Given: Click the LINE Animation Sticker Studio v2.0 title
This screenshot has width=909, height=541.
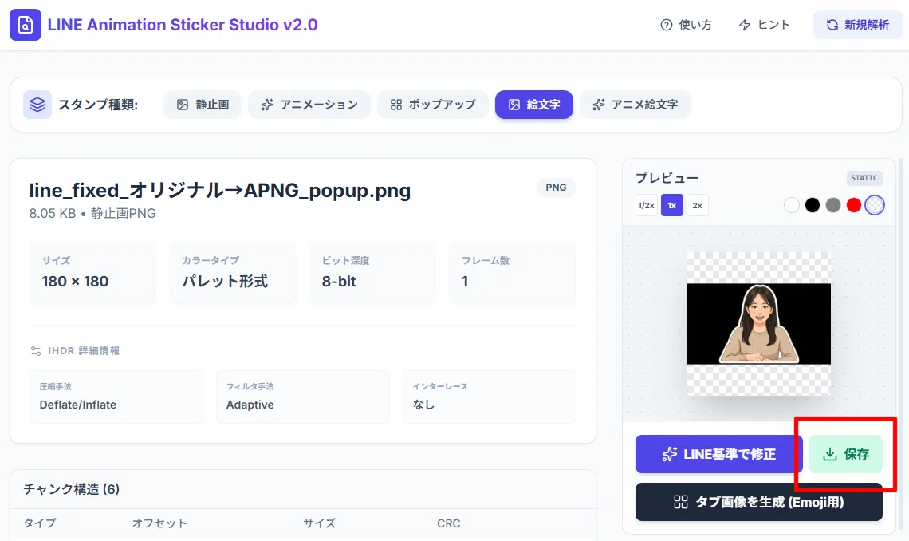Looking at the screenshot, I should point(183,25).
